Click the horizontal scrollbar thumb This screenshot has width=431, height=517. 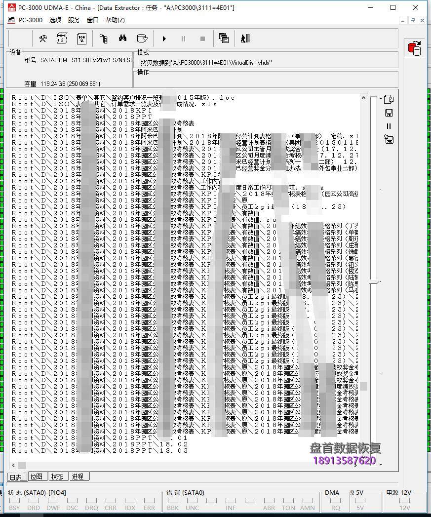22,465
